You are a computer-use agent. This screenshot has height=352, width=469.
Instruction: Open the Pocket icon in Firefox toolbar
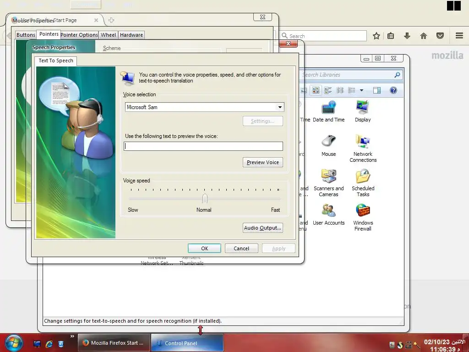click(440, 36)
